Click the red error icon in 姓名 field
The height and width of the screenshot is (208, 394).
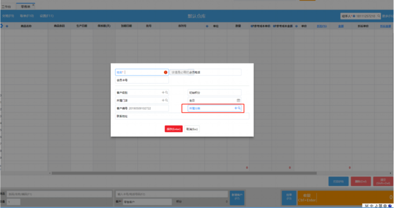click(165, 72)
